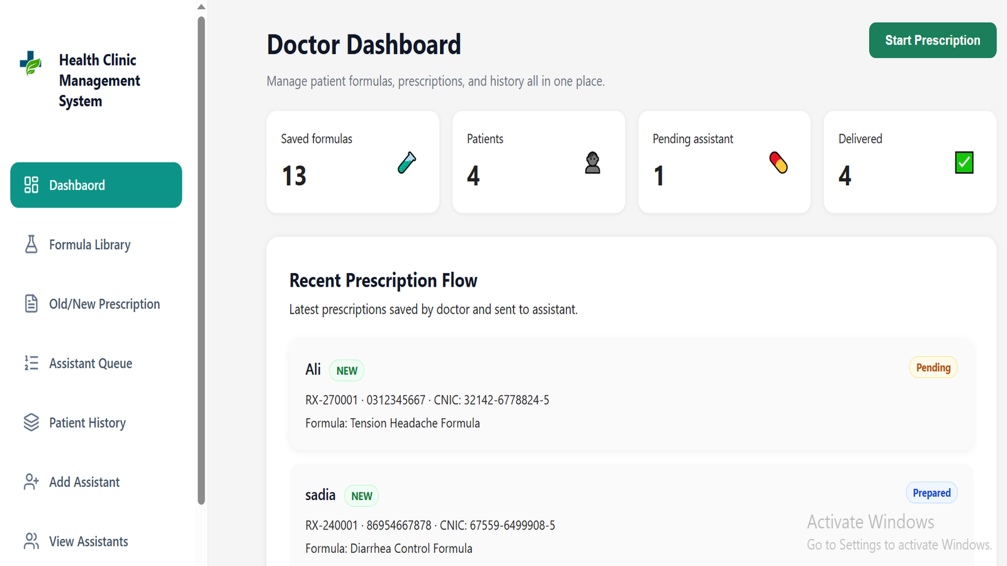Screen dimensions: 1007x566
Task: Open Formula Library from the sidebar
Action: click(x=96, y=245)
